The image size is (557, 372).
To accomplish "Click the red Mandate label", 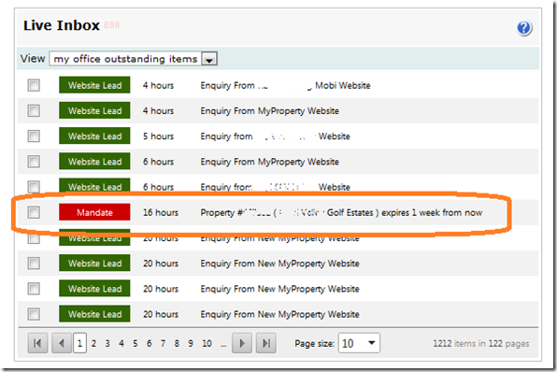I will (94, 212).
